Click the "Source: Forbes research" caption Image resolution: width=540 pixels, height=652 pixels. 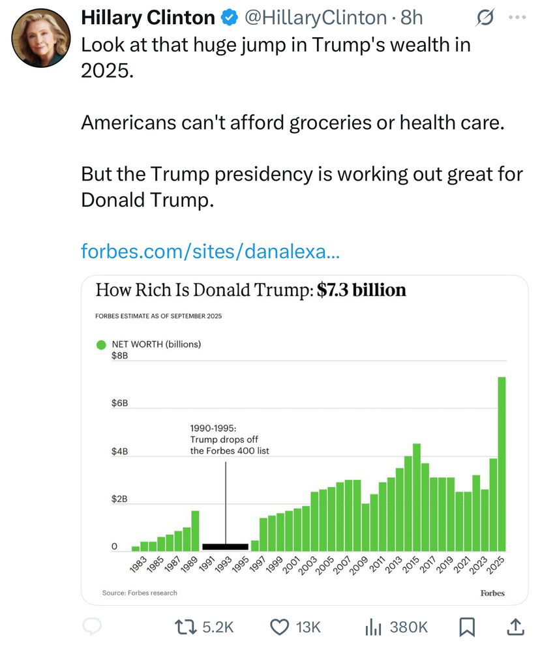140,593
